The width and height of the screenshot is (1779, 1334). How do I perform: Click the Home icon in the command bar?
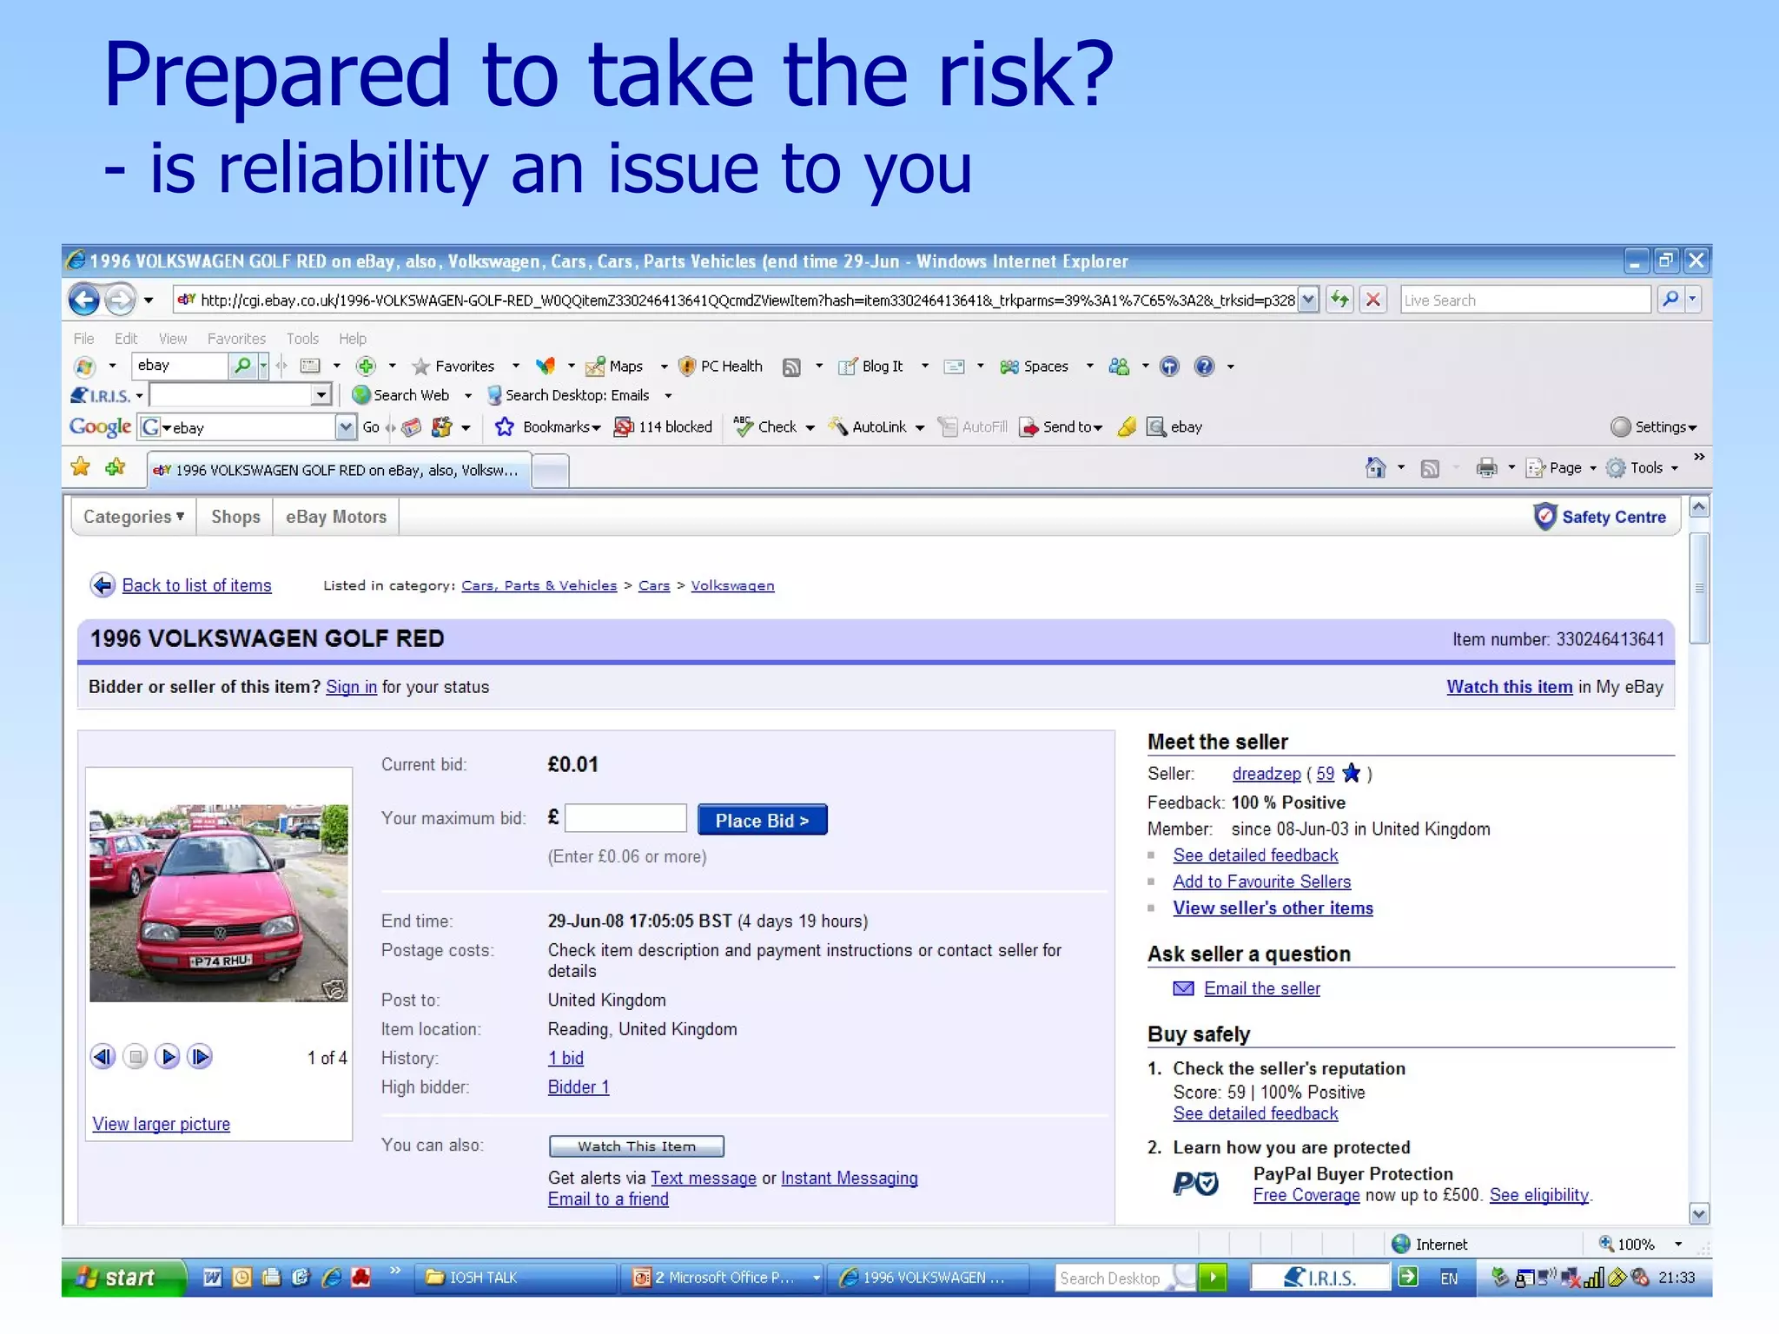tap(1375, 468)
